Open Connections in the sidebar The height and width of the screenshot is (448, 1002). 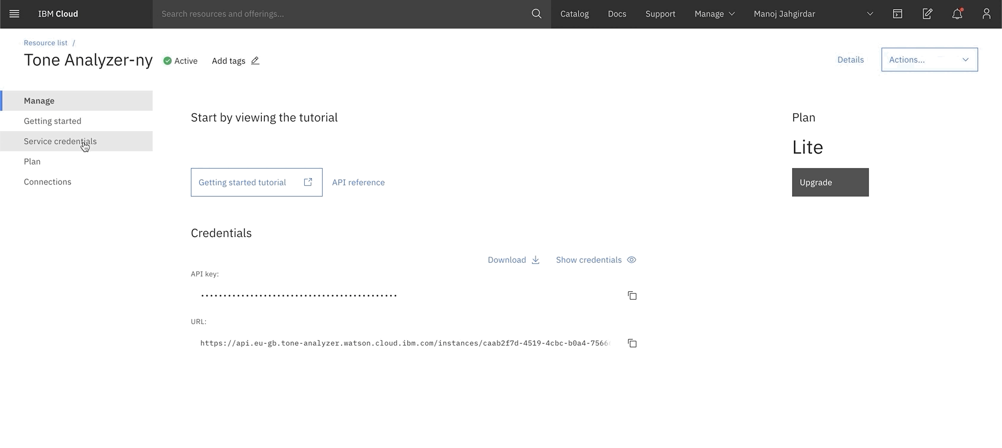[x=76, y=182]
